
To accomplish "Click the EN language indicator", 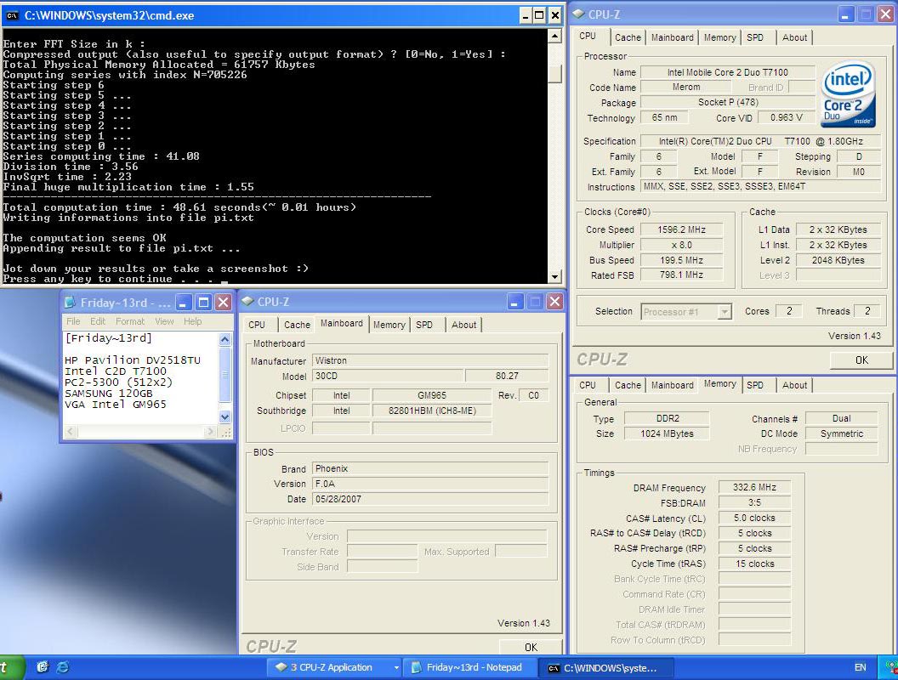I will click(x=861, y=667).
